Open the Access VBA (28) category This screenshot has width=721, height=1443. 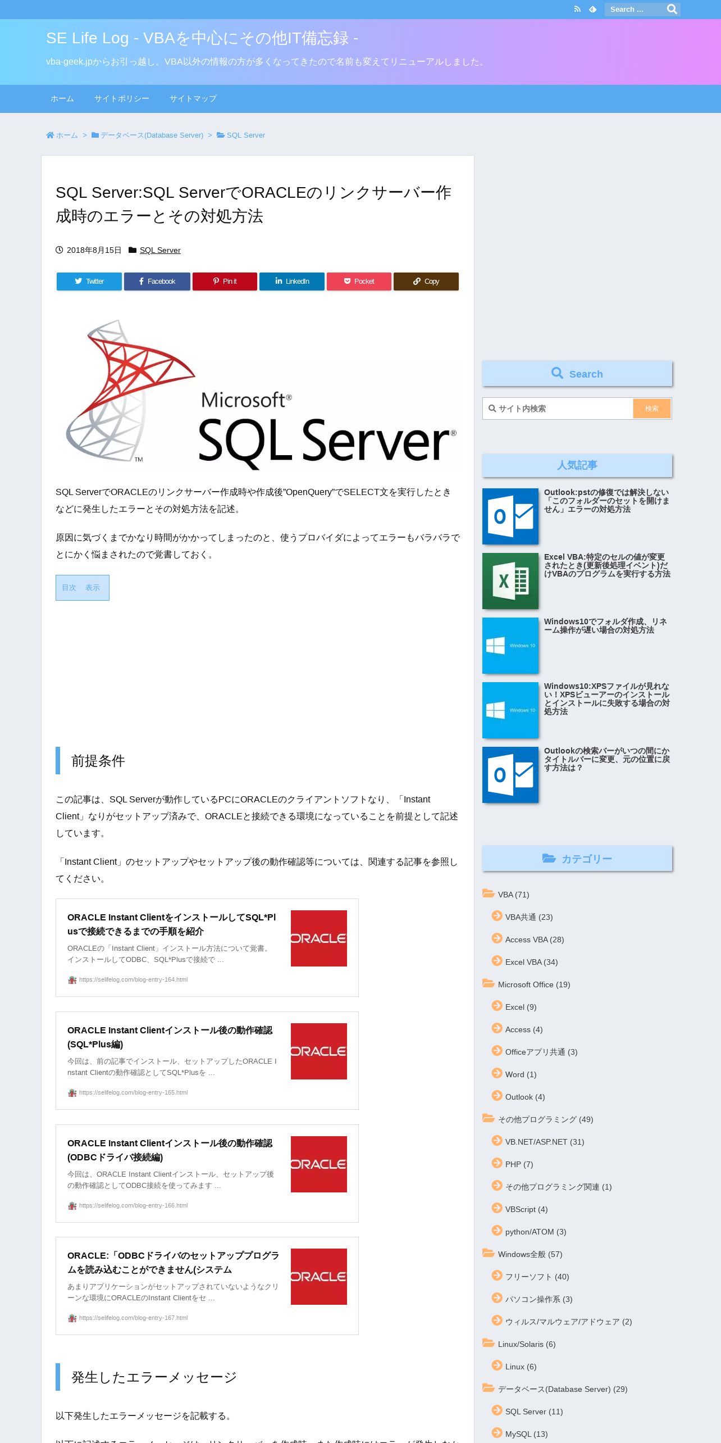[x=534, y=940]
